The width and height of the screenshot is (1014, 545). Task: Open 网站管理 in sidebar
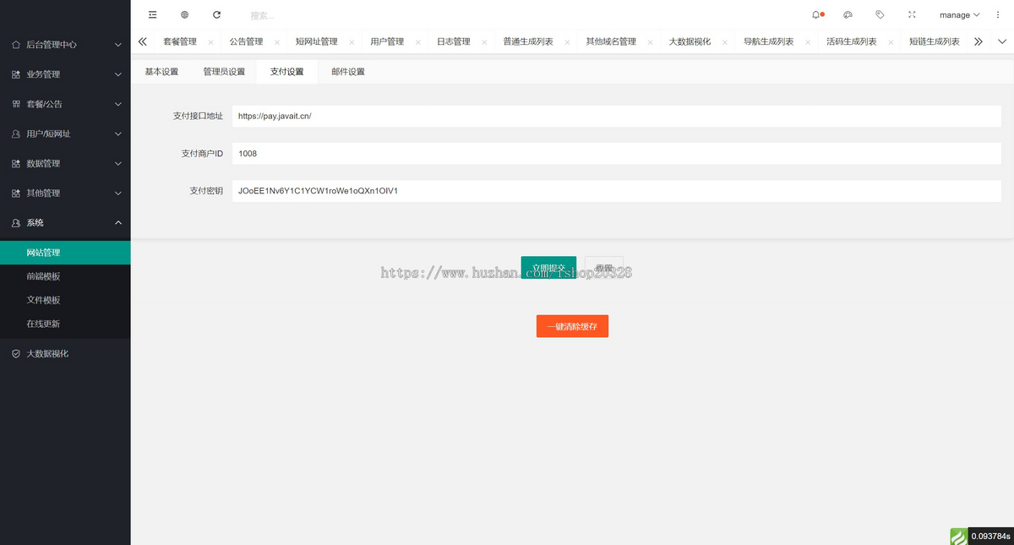[x=65, y=253]
